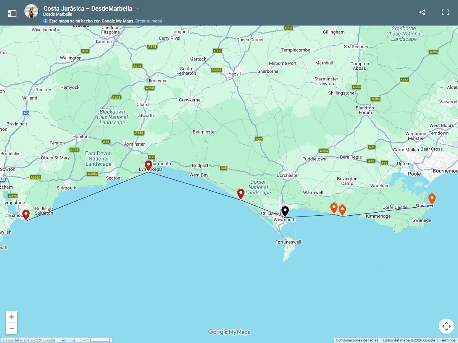Image resolution: width=458 pixels, height=343 pixels.
Task: Click the M5 motorway shield near Willand
Action: point(26,113)
